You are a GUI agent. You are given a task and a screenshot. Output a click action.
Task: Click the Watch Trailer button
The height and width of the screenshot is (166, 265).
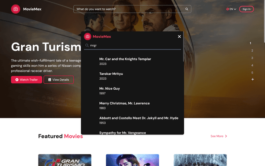(26, 80)
